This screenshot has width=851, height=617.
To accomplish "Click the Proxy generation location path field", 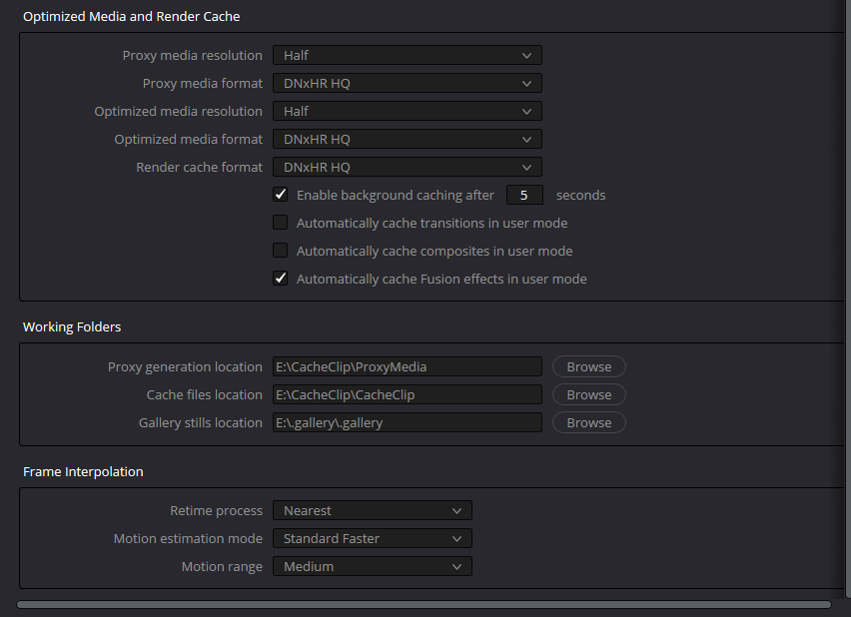I will 407,366.
